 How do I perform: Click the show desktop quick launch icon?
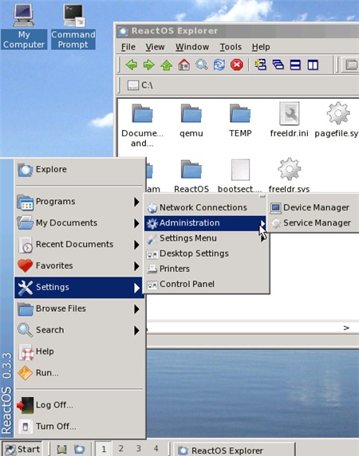tap(61, 449)
